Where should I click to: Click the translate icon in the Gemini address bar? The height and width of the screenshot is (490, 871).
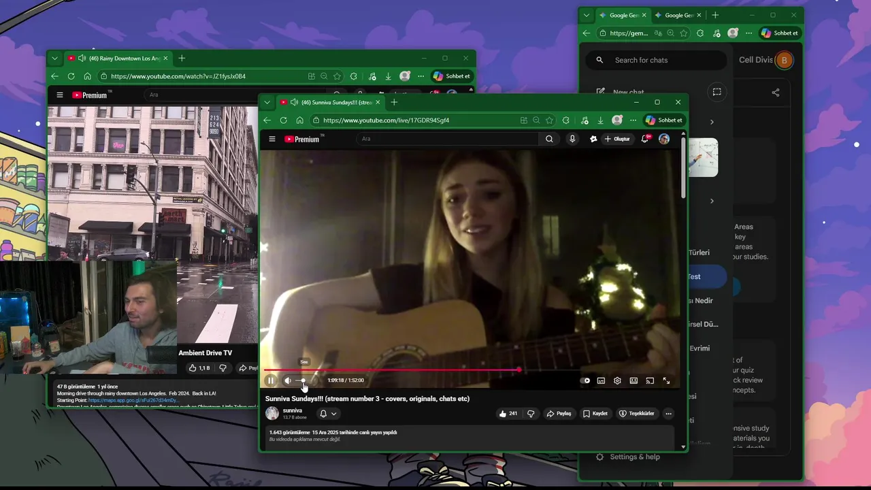pyautogui.click(x=658, y=33)
